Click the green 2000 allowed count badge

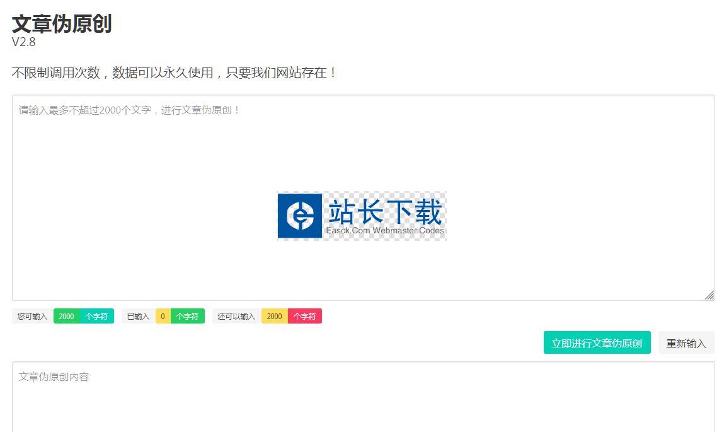67,316
